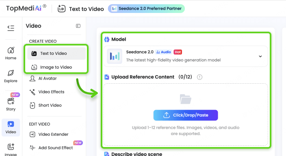The image size is (286, 156).
Task: Click the Video Effects magic wand icon
Action: (x=32, y=92)
